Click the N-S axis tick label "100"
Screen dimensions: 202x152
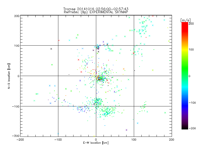pos(17,46)
